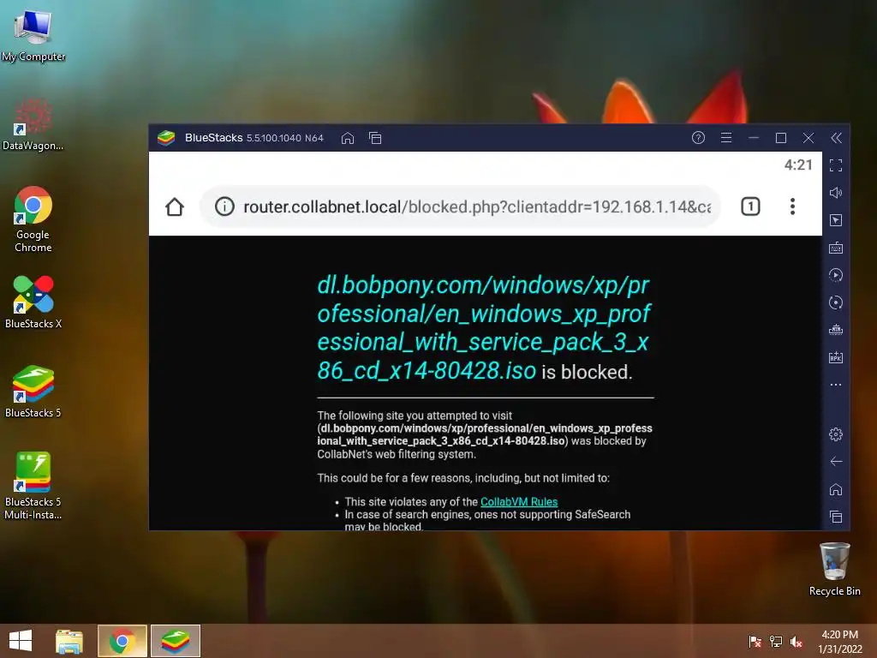The image size is (877, 658).
Task: Open the DataWagon desktop shortcut
Action: tap(33, 124)
